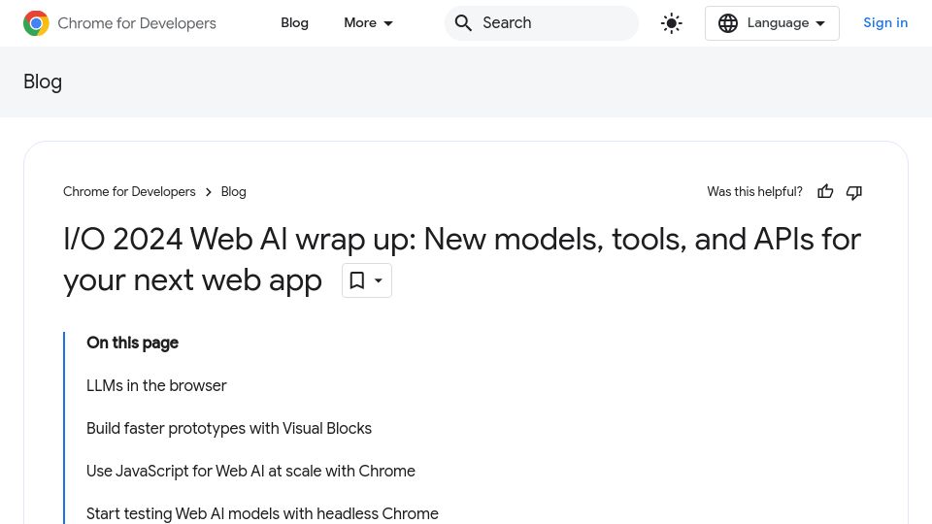Click the thumbs up helpful icon
The image size is (932, 524).
coord(825,192)
